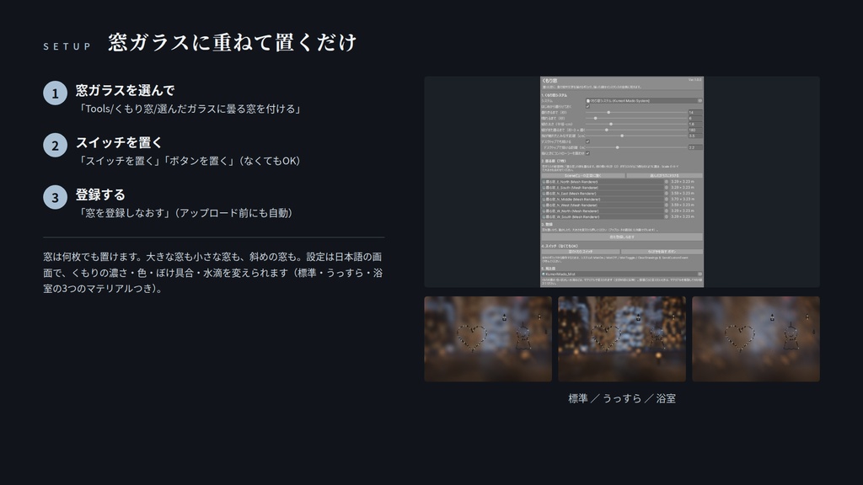Click the 4. スイッチ(なくてもOK) section heading

click(x=560, y=246)
